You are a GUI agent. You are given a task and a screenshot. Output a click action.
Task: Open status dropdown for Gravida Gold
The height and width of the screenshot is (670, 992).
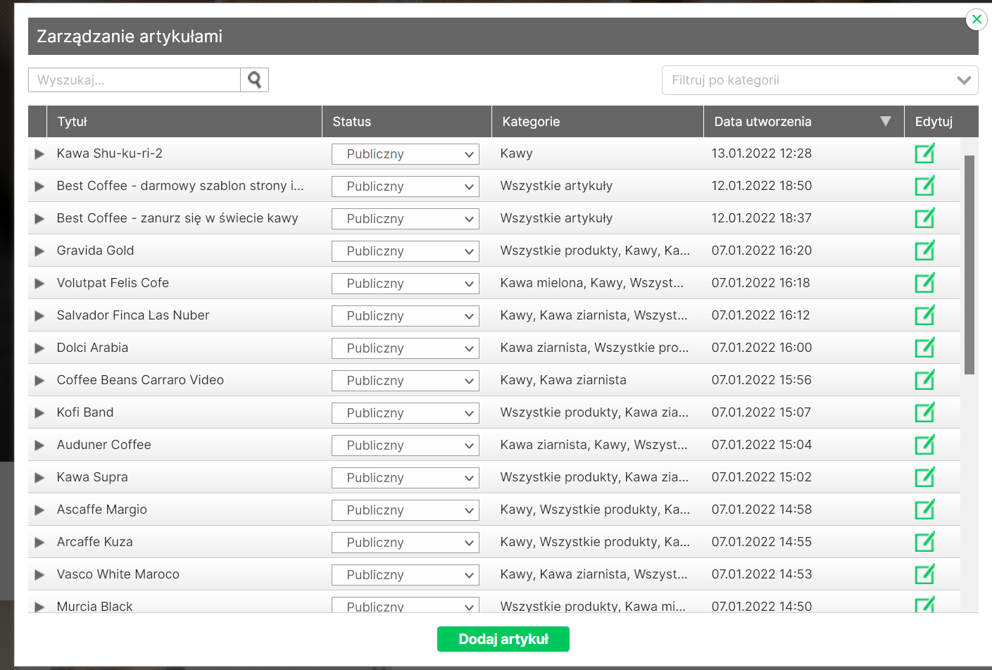406,251
